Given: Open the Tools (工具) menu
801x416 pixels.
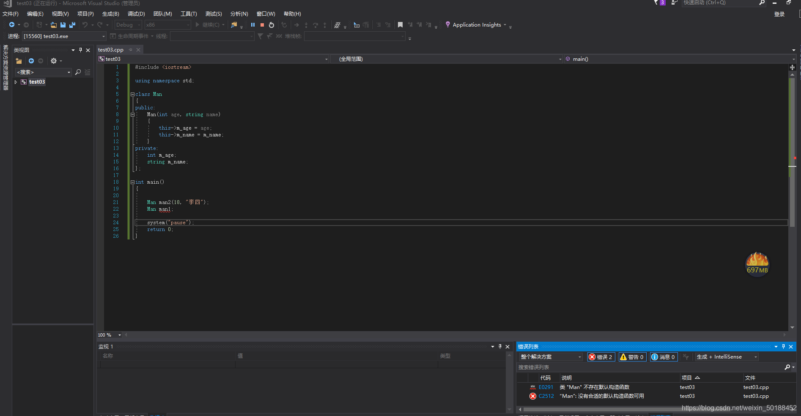Looking at the screenshot, I should (x=189, y=14).
